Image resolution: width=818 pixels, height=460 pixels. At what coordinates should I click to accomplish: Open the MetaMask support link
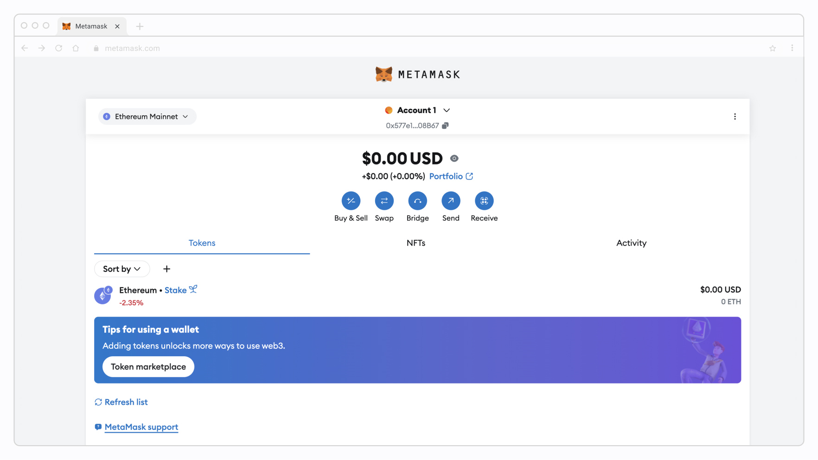point(141,427)
